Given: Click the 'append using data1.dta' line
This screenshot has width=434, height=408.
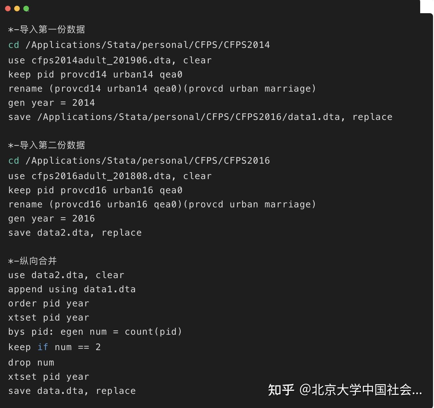Looking at the screenshot, I should point(72,289).
